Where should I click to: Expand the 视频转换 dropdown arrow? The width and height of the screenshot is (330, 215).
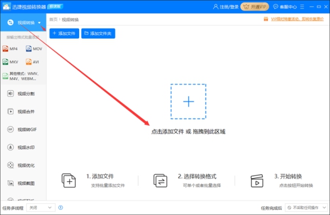pos(39,23)
